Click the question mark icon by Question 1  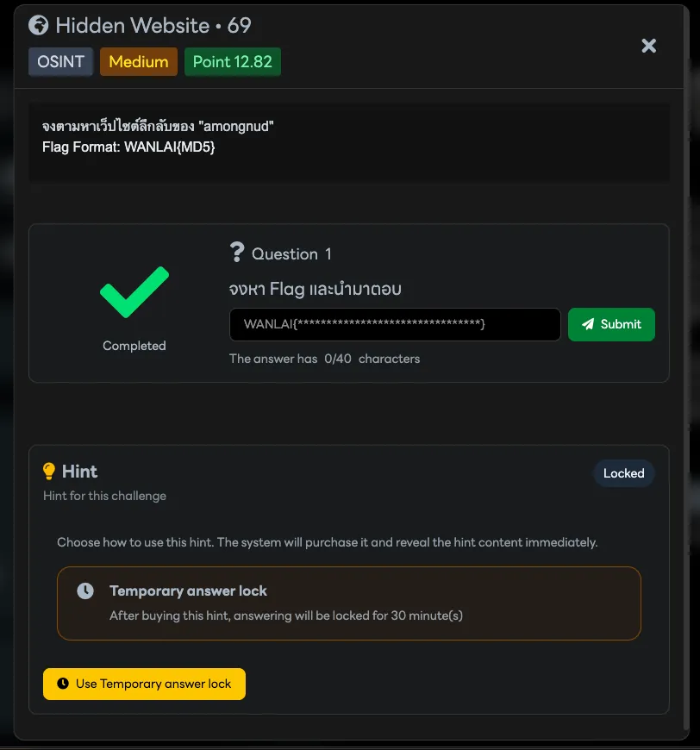pos(237,253)
